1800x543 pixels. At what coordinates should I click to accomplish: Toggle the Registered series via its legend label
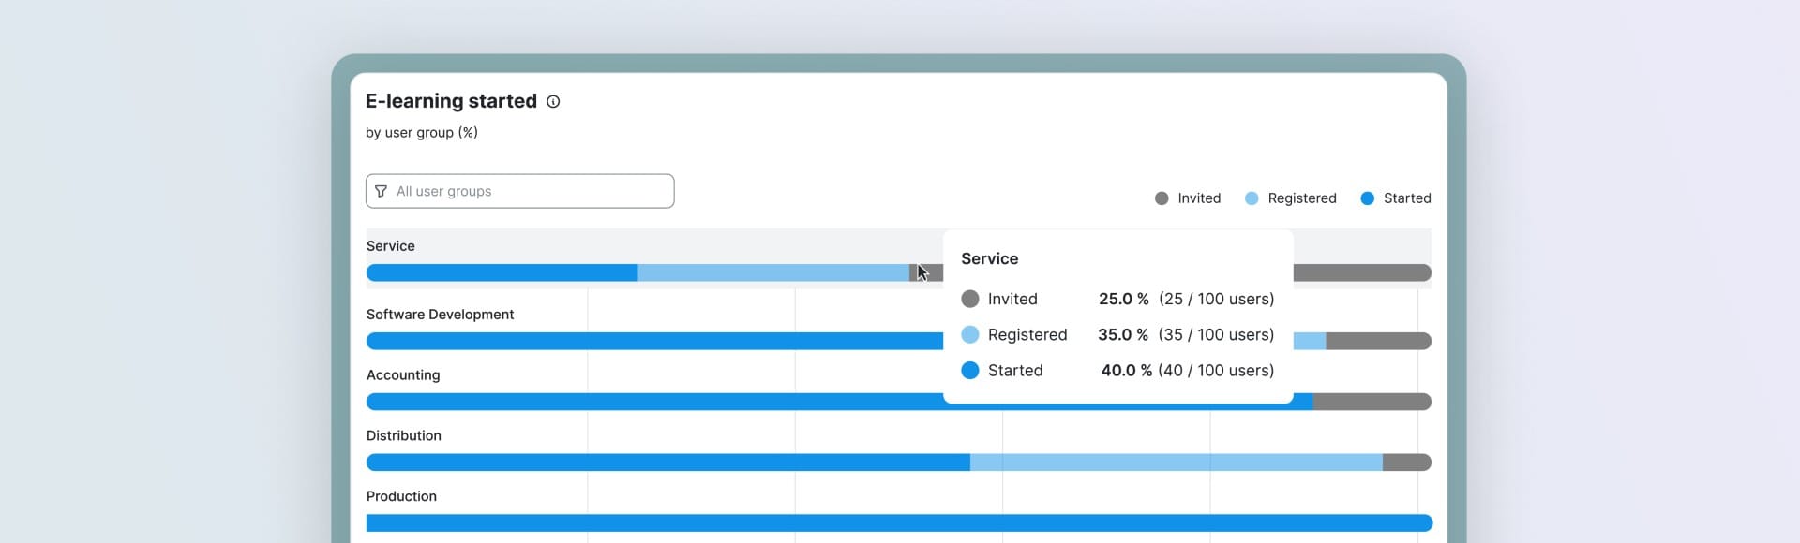(1301, 198)
